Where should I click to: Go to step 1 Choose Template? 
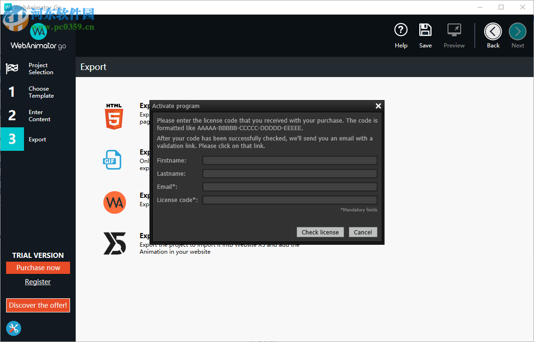[38, 92]
